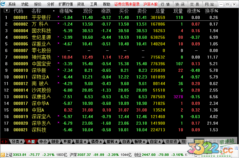The image size is (239, 158).
Task: Switch to the 中小 tab
Action: 43,141
